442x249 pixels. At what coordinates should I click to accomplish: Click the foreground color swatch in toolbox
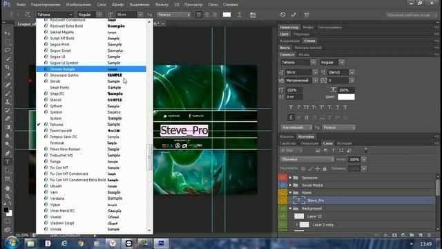tap(6, 210)
